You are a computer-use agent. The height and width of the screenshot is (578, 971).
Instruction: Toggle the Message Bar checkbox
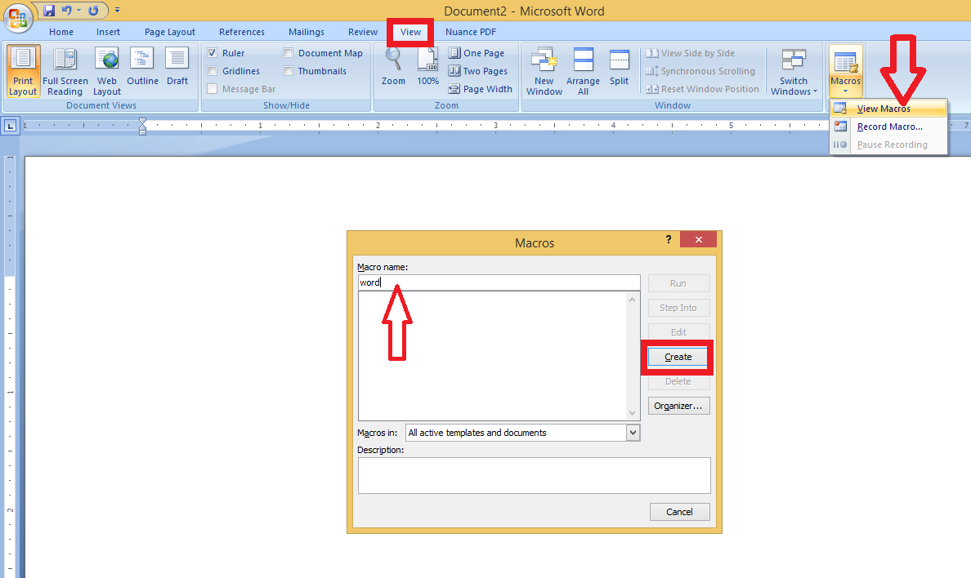coord(213,89)
